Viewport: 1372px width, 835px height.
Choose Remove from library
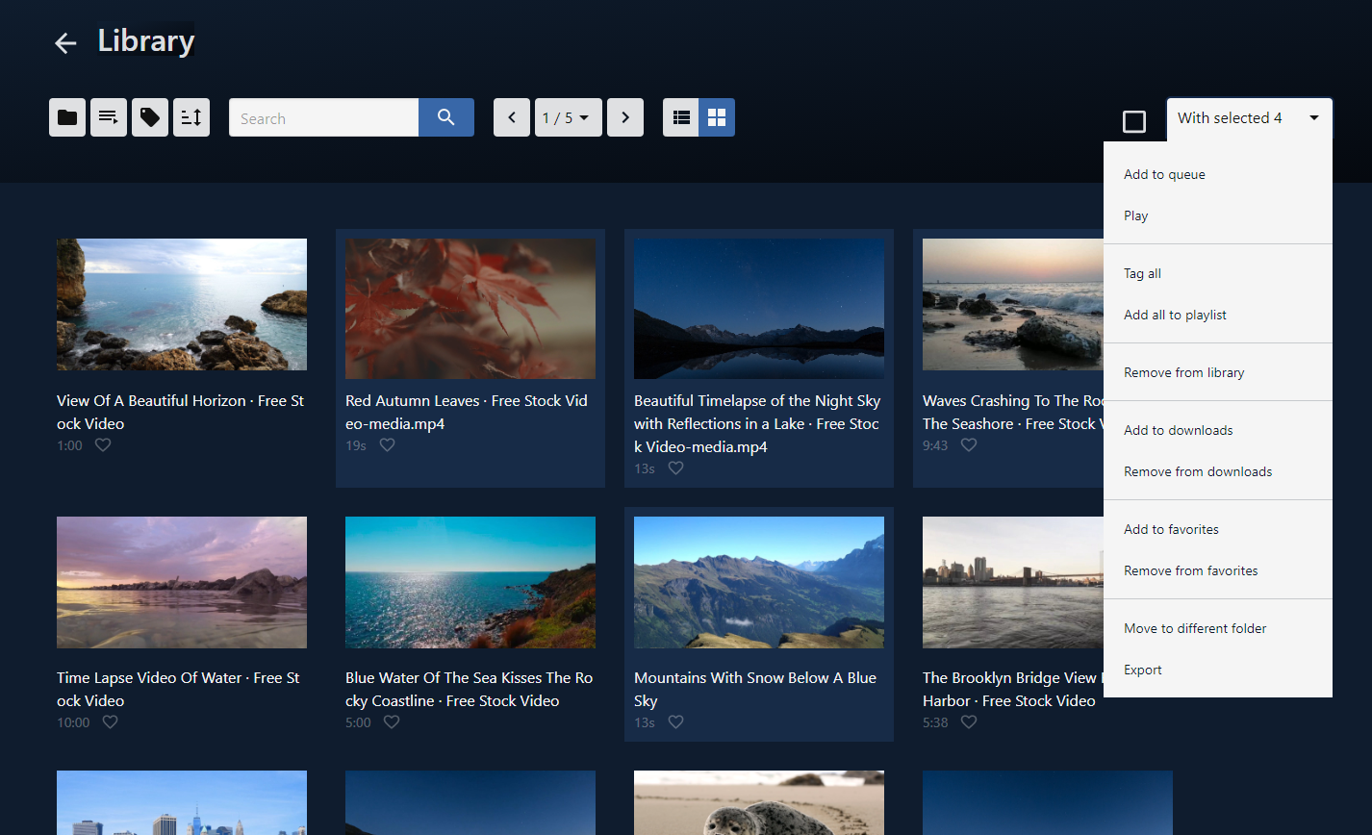tap(1218, 372)
